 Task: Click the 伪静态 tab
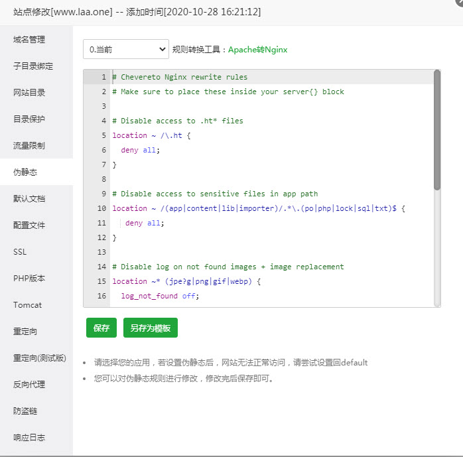point(25,172)
